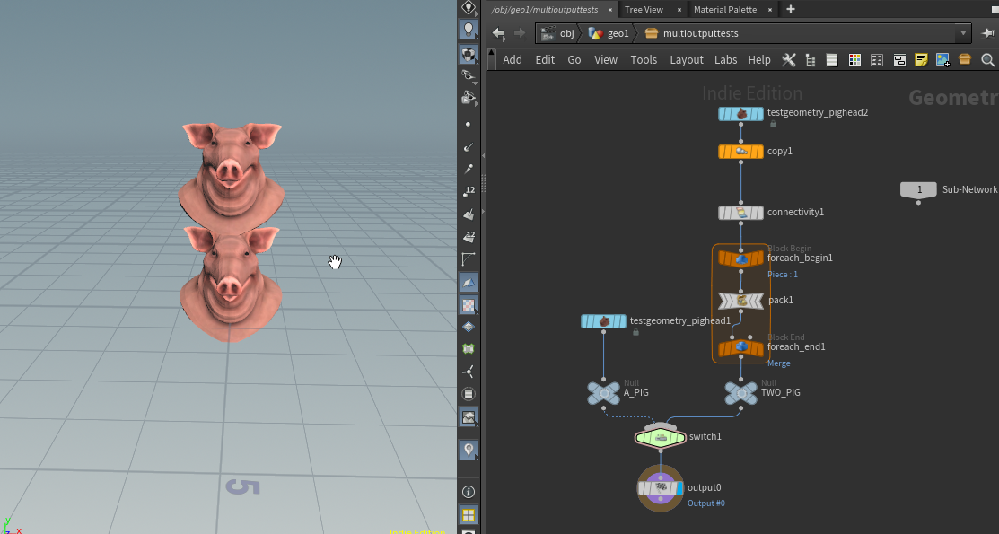Click the sticky note icon in network toolbar
This screenshot has width=999, height=534.
point(921,60)
